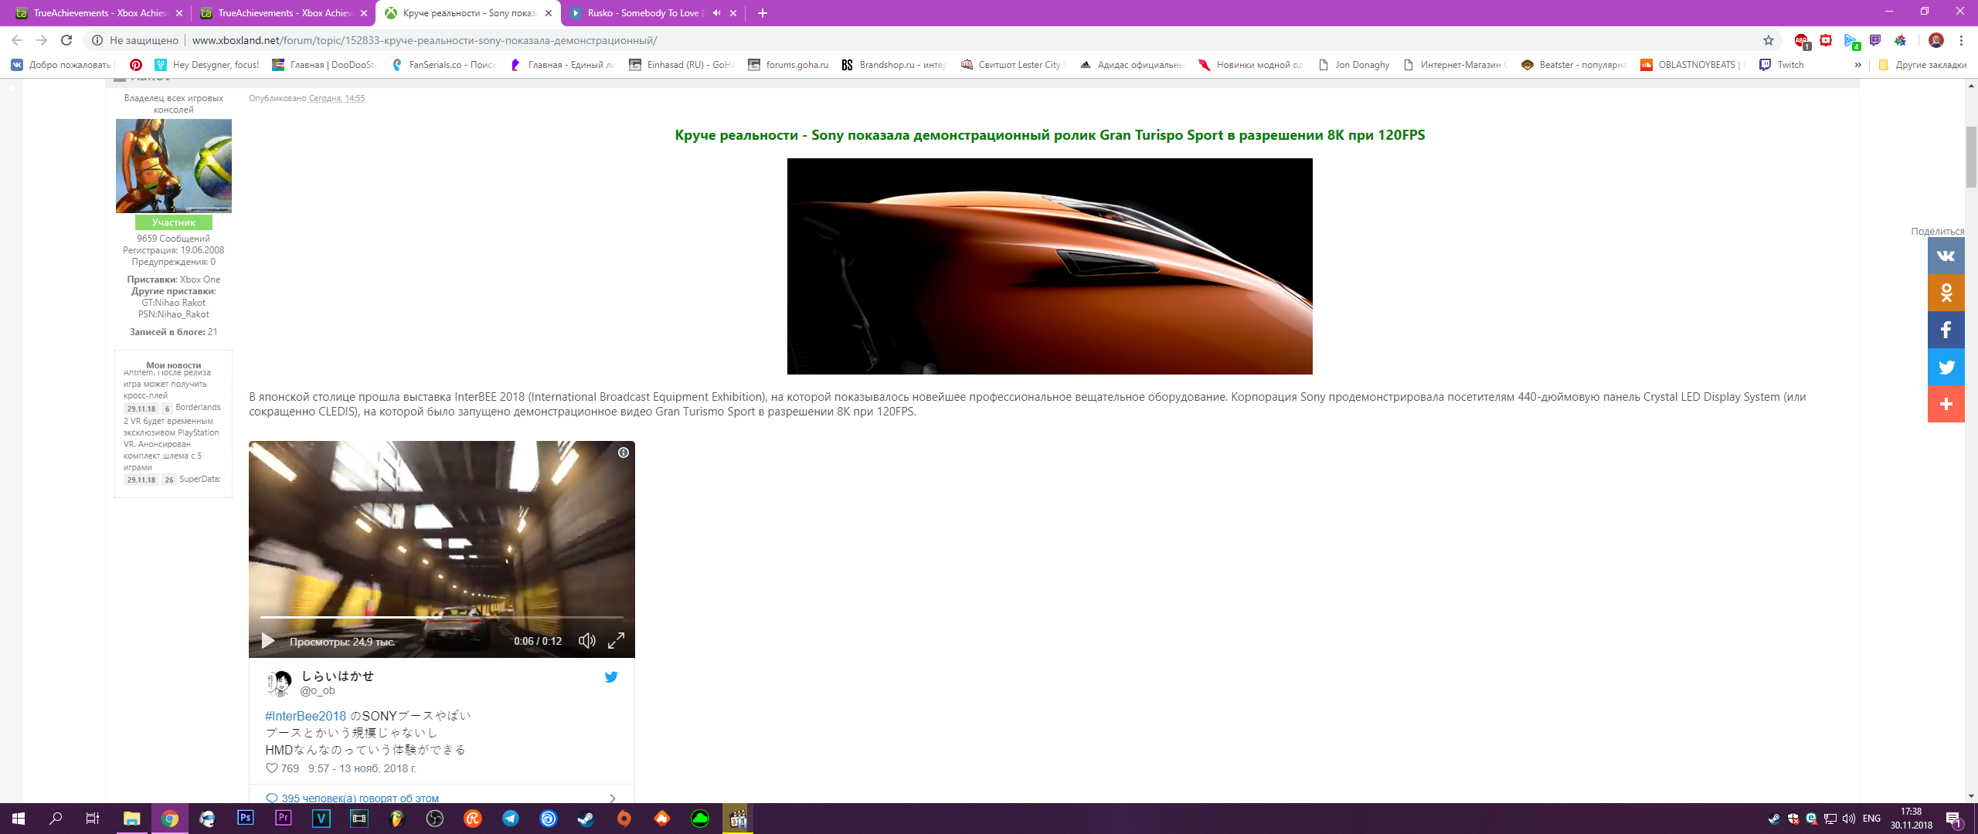1978x834 pixels.
Task: Open the Pinterest bookmark icon
Action: [136, 65]
